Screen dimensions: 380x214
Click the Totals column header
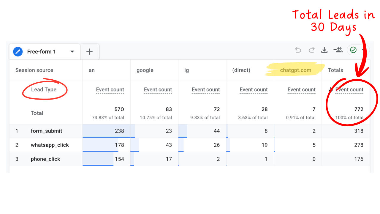pyautogui.click(x=335, y=70)
